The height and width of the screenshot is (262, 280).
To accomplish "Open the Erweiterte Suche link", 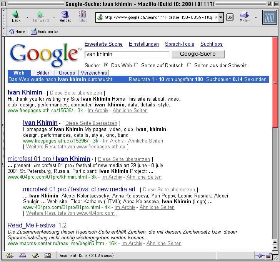I will point(103,44).
